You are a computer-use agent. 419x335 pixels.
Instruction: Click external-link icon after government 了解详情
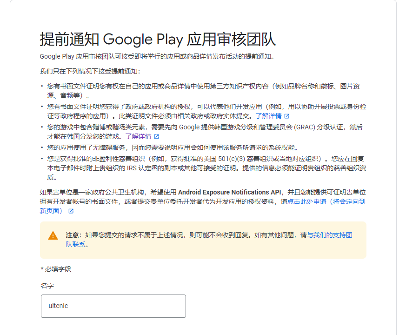coord(287,116)
